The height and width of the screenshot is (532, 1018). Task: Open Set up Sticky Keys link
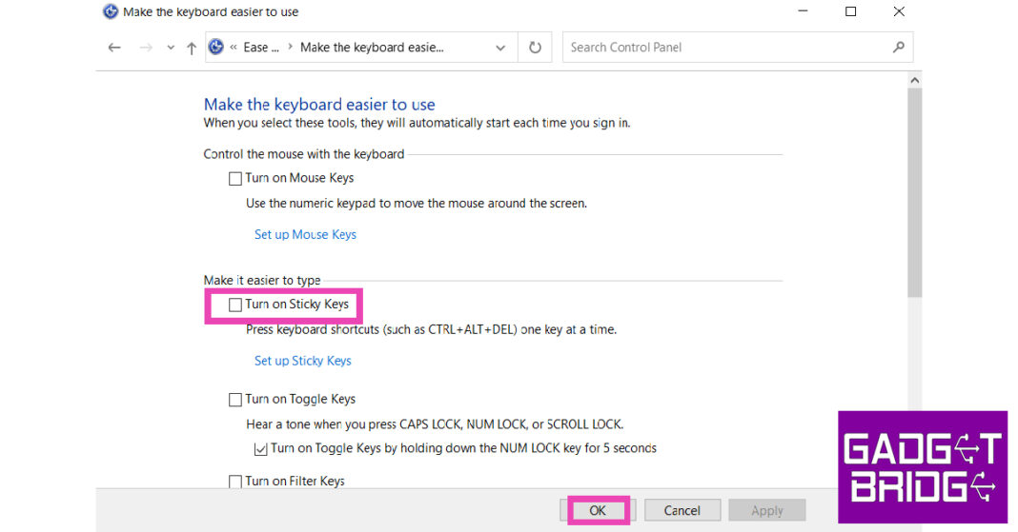point(302,361)
